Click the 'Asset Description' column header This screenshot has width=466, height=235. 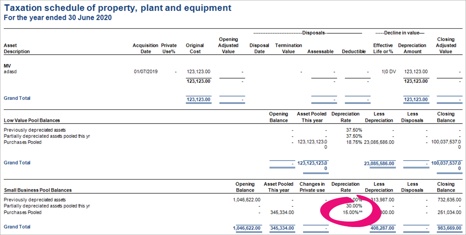pos(17,49)
